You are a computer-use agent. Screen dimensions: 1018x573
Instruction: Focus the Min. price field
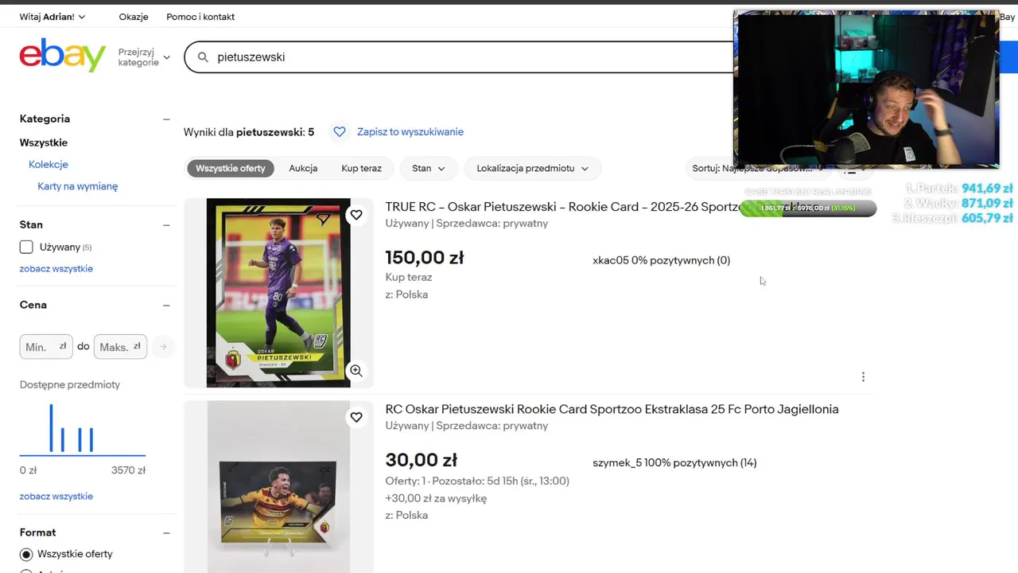(46, 347)
